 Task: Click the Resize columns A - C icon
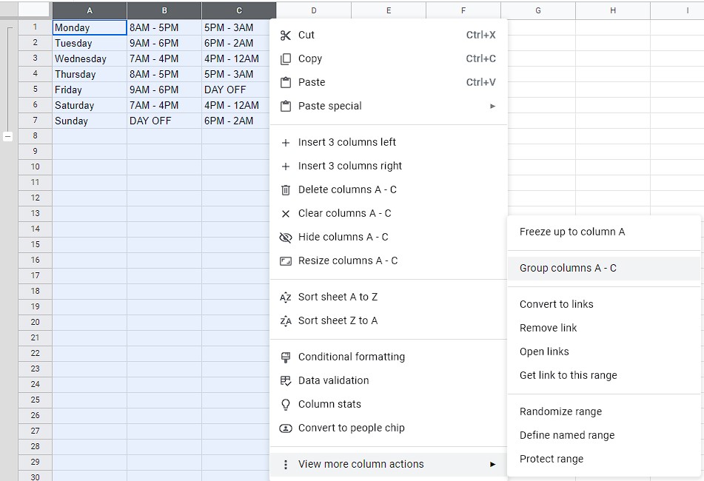tap(286, 261)
